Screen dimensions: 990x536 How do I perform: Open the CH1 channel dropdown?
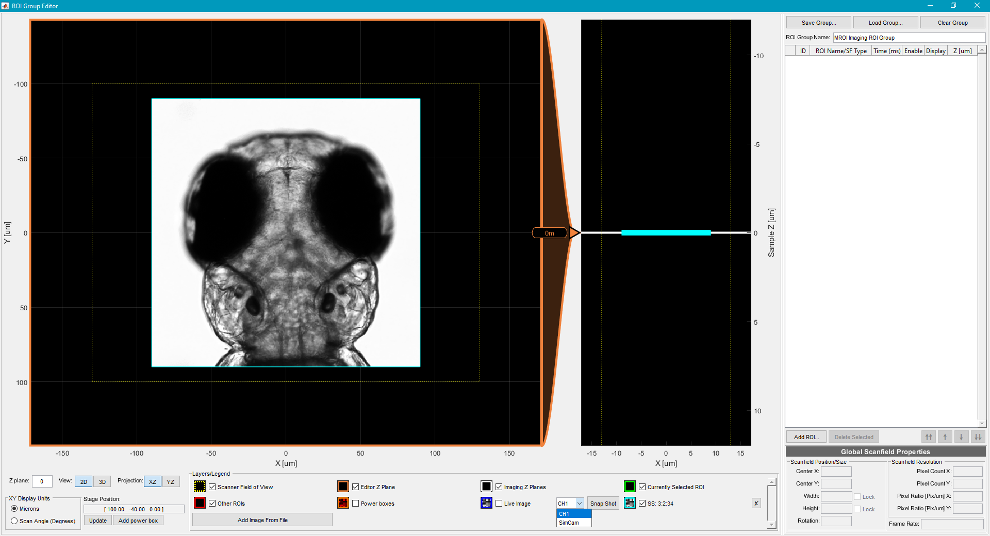[x=580, y=503]
